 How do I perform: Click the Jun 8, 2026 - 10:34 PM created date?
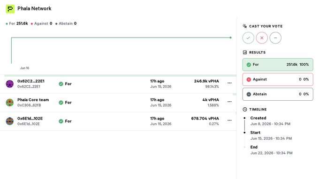270,124
